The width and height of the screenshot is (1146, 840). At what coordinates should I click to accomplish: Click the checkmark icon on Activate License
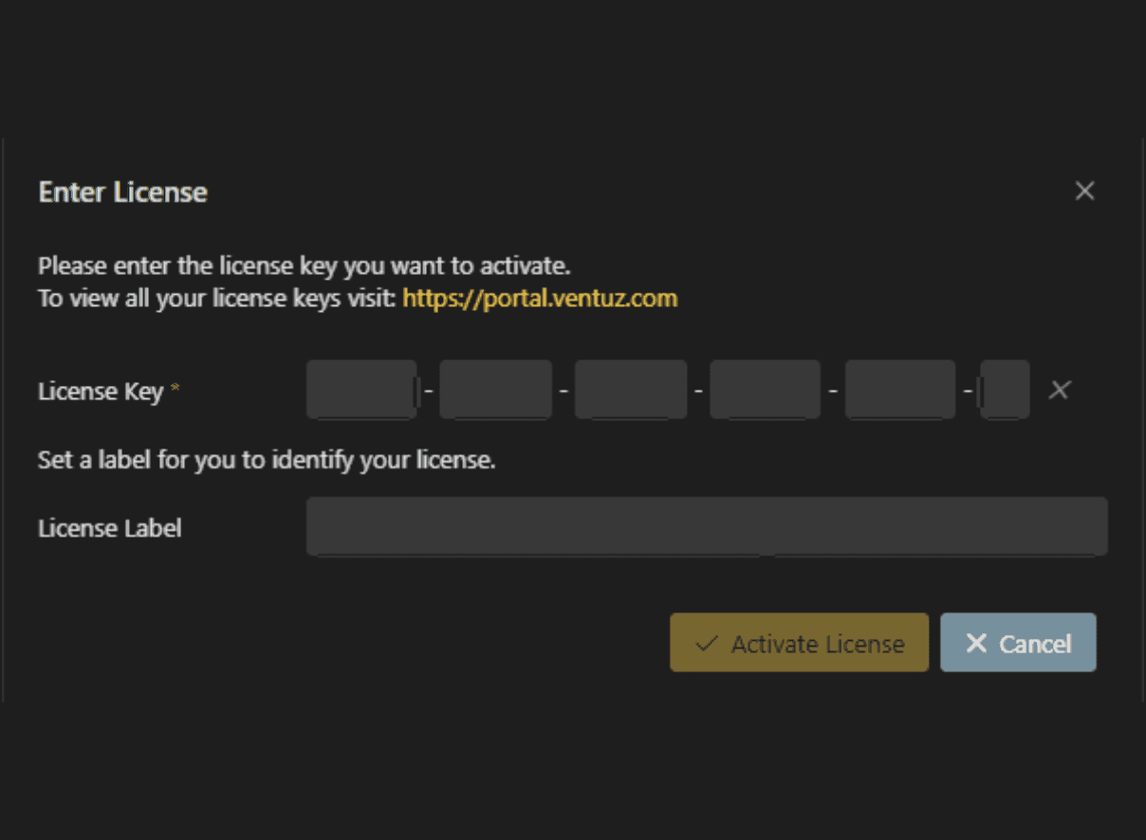pyautogui.click(x=705, y=644)
